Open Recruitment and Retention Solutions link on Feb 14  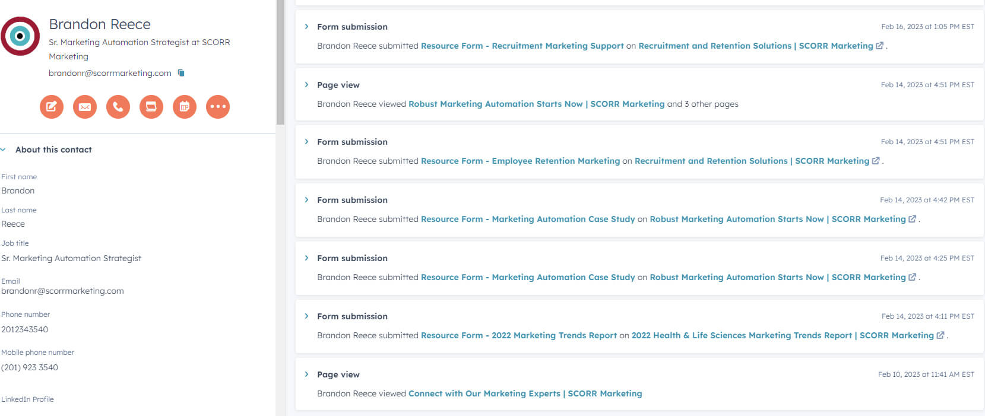pyautogui.click(x=752, y=161)
